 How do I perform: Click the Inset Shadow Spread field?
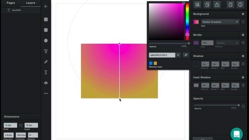coord(235,85)
